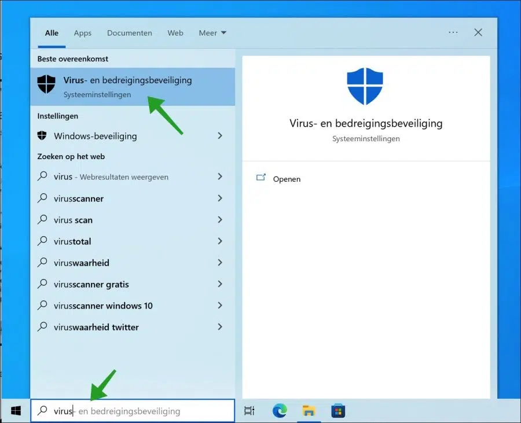Click Openen in the preview pane
This screenshot has width=521, height=423.
coord(287,179)
